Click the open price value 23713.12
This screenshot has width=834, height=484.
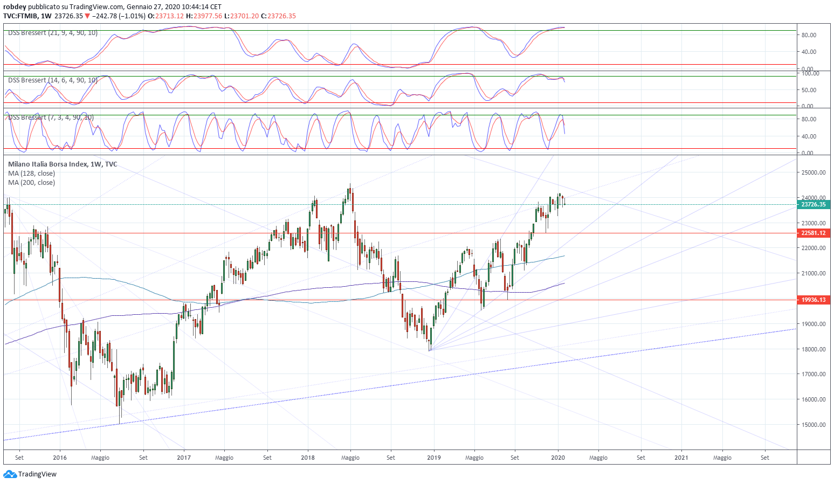coord(169,16)
